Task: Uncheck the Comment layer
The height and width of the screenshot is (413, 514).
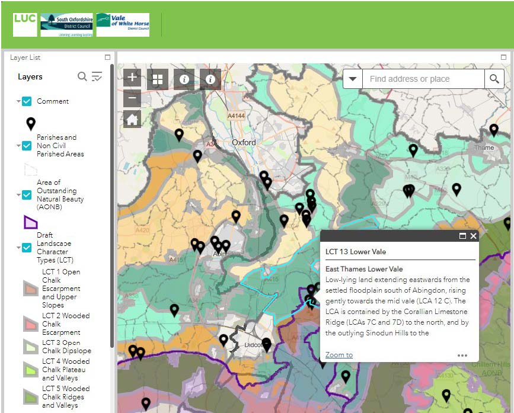Action: [x=27, y=101]
